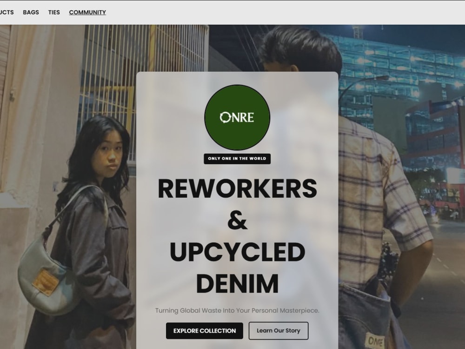Open the BAGS navigation link
Screen dimensions: 465x349
[x=31, y=12]
